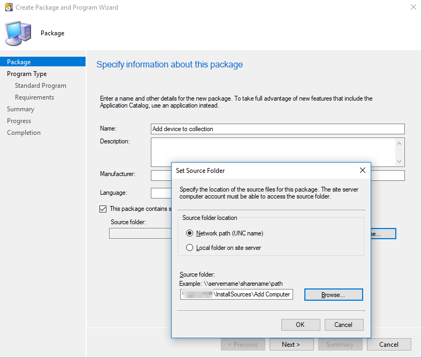Go to Program Type wizard step
The image size is (422, 358).
[x=27, y=74]
